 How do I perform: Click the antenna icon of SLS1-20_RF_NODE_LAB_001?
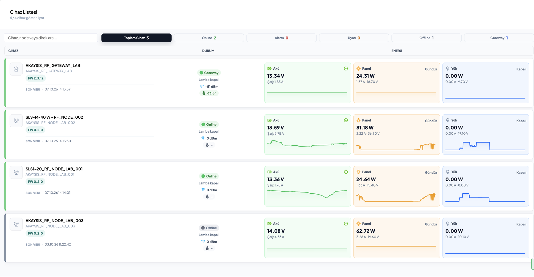pyautogui.click(x=16, y=172)
